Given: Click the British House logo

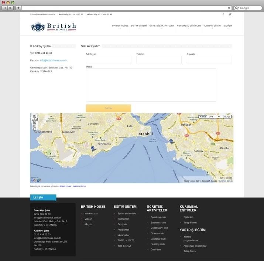Looking at the screenshot, I should (x=54, y=27).
